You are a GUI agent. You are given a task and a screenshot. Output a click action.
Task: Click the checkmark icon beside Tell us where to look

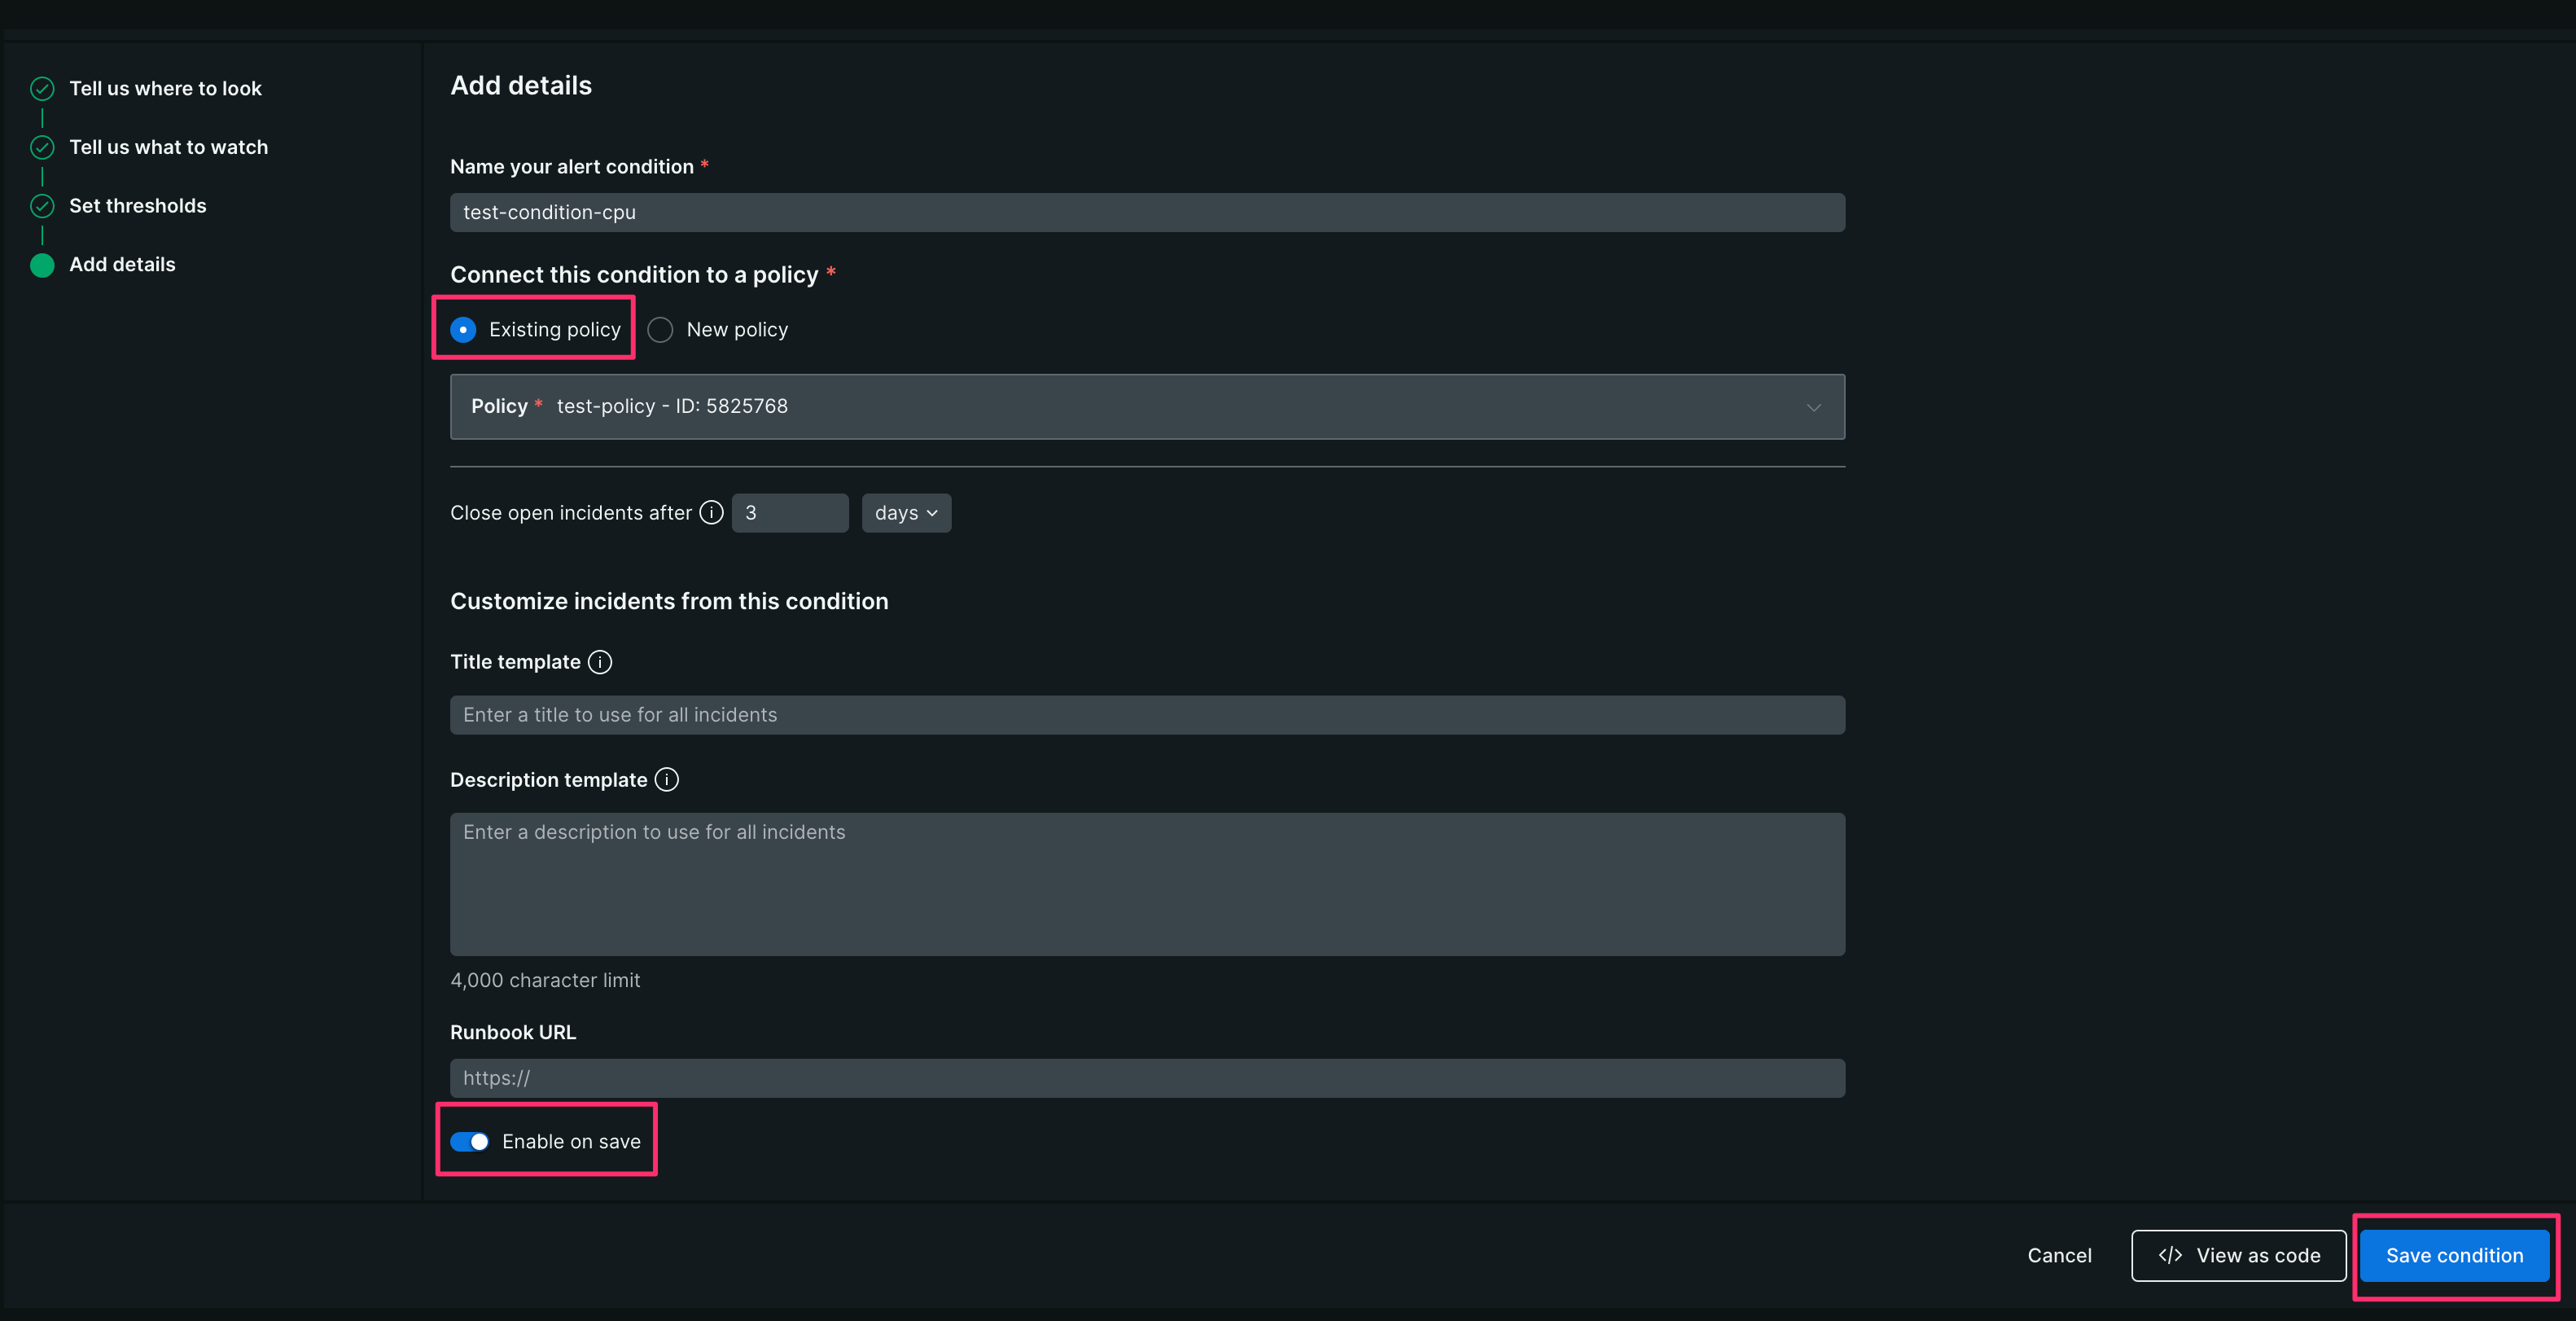point(41,88)
